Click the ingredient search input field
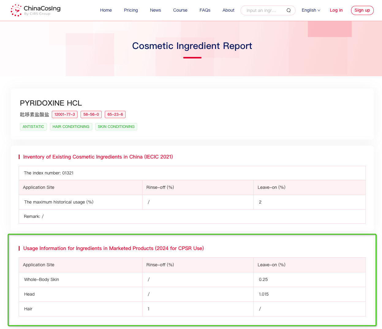 [263, 10]
